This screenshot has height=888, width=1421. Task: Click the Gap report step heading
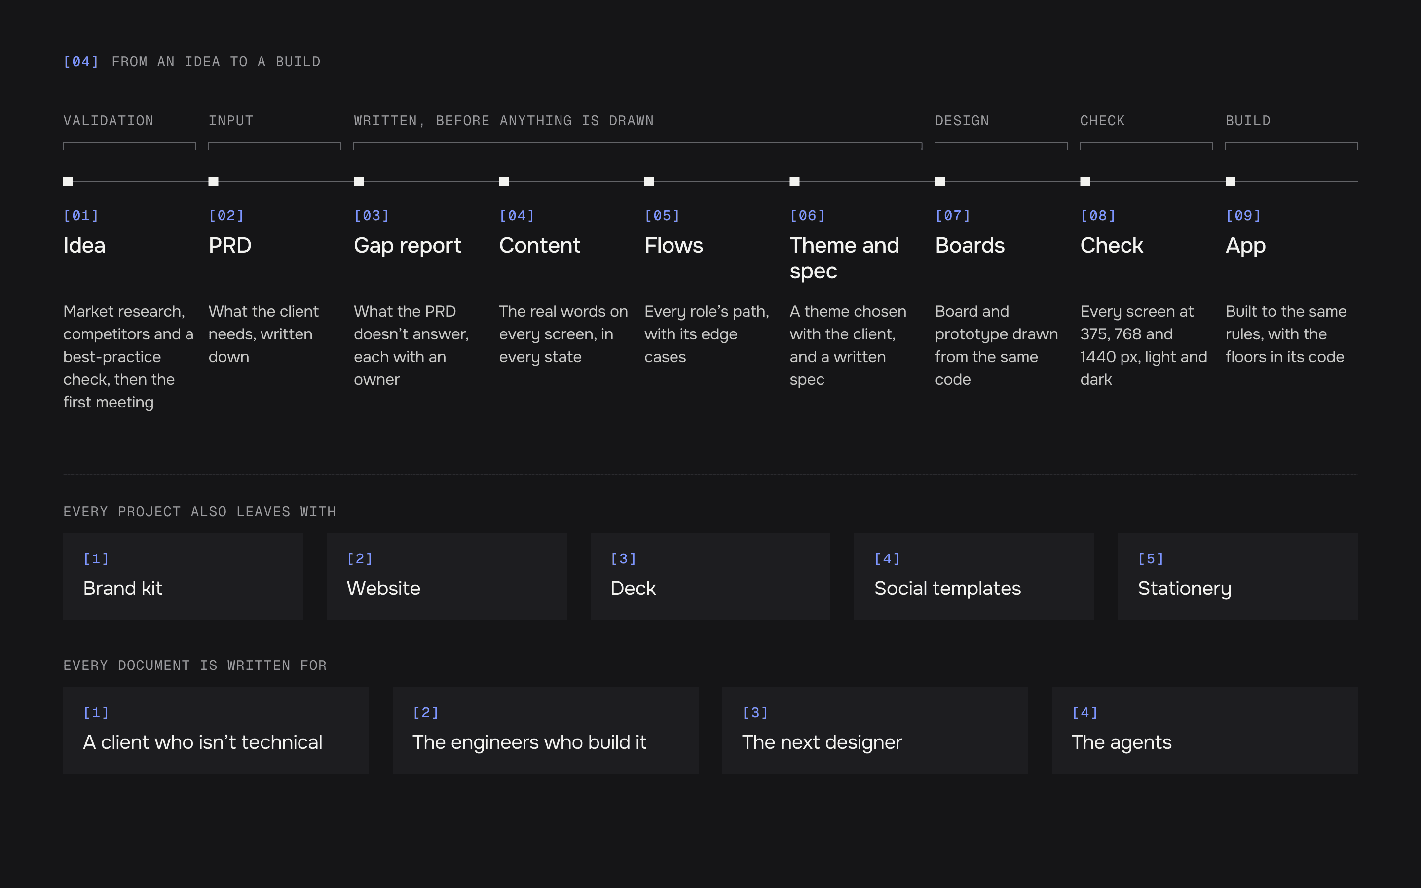[x=408, y=246]
